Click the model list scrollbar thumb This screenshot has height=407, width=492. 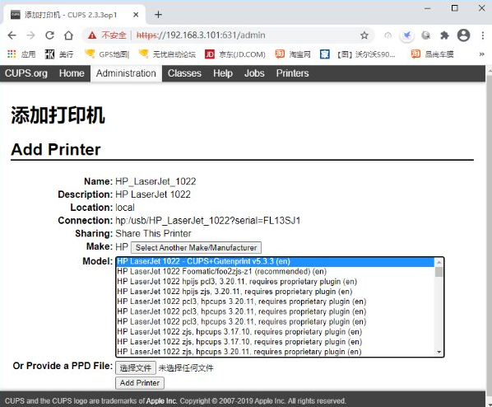point(439,272)
